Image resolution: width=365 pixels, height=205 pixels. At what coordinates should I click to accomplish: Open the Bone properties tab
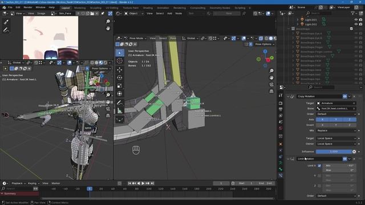(x=281, y=169)
